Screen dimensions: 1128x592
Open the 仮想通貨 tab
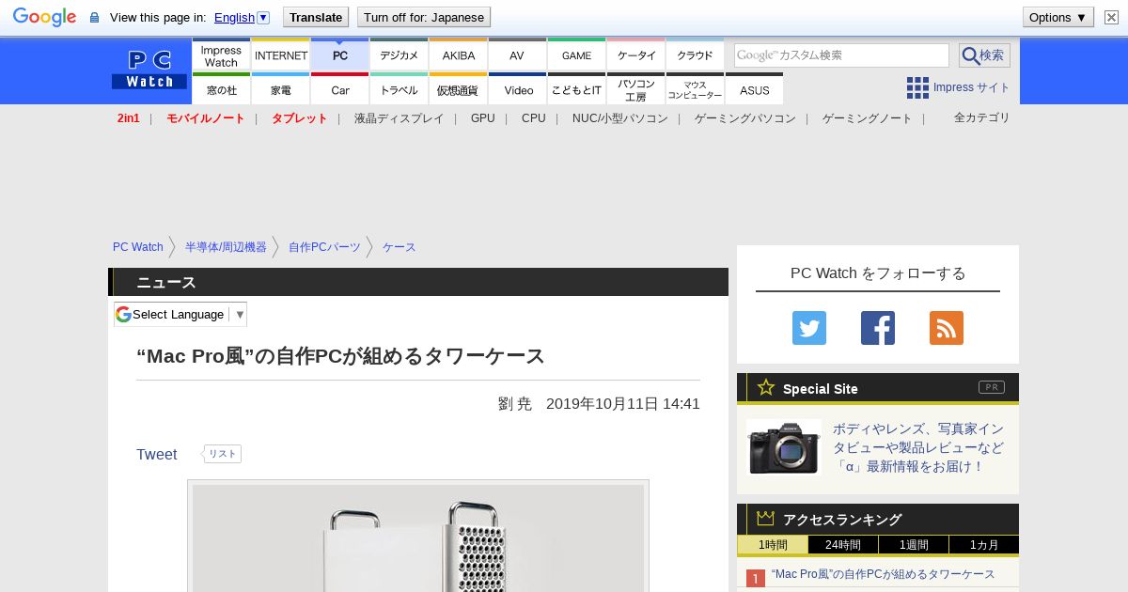[x=459, y=89]
